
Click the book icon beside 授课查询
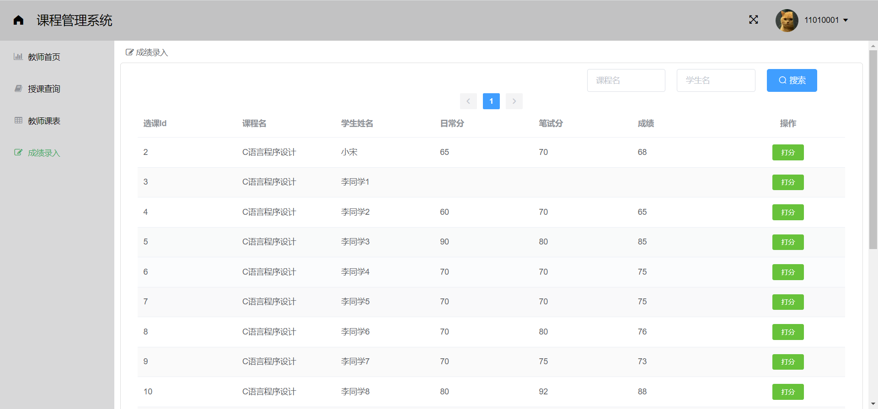point(18,88)
